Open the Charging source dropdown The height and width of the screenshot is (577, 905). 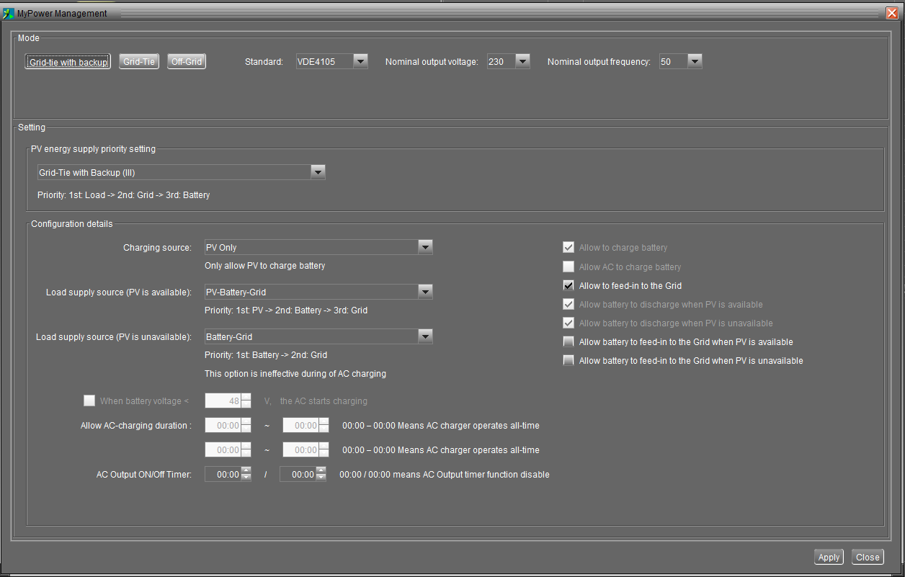coord(424,248)
